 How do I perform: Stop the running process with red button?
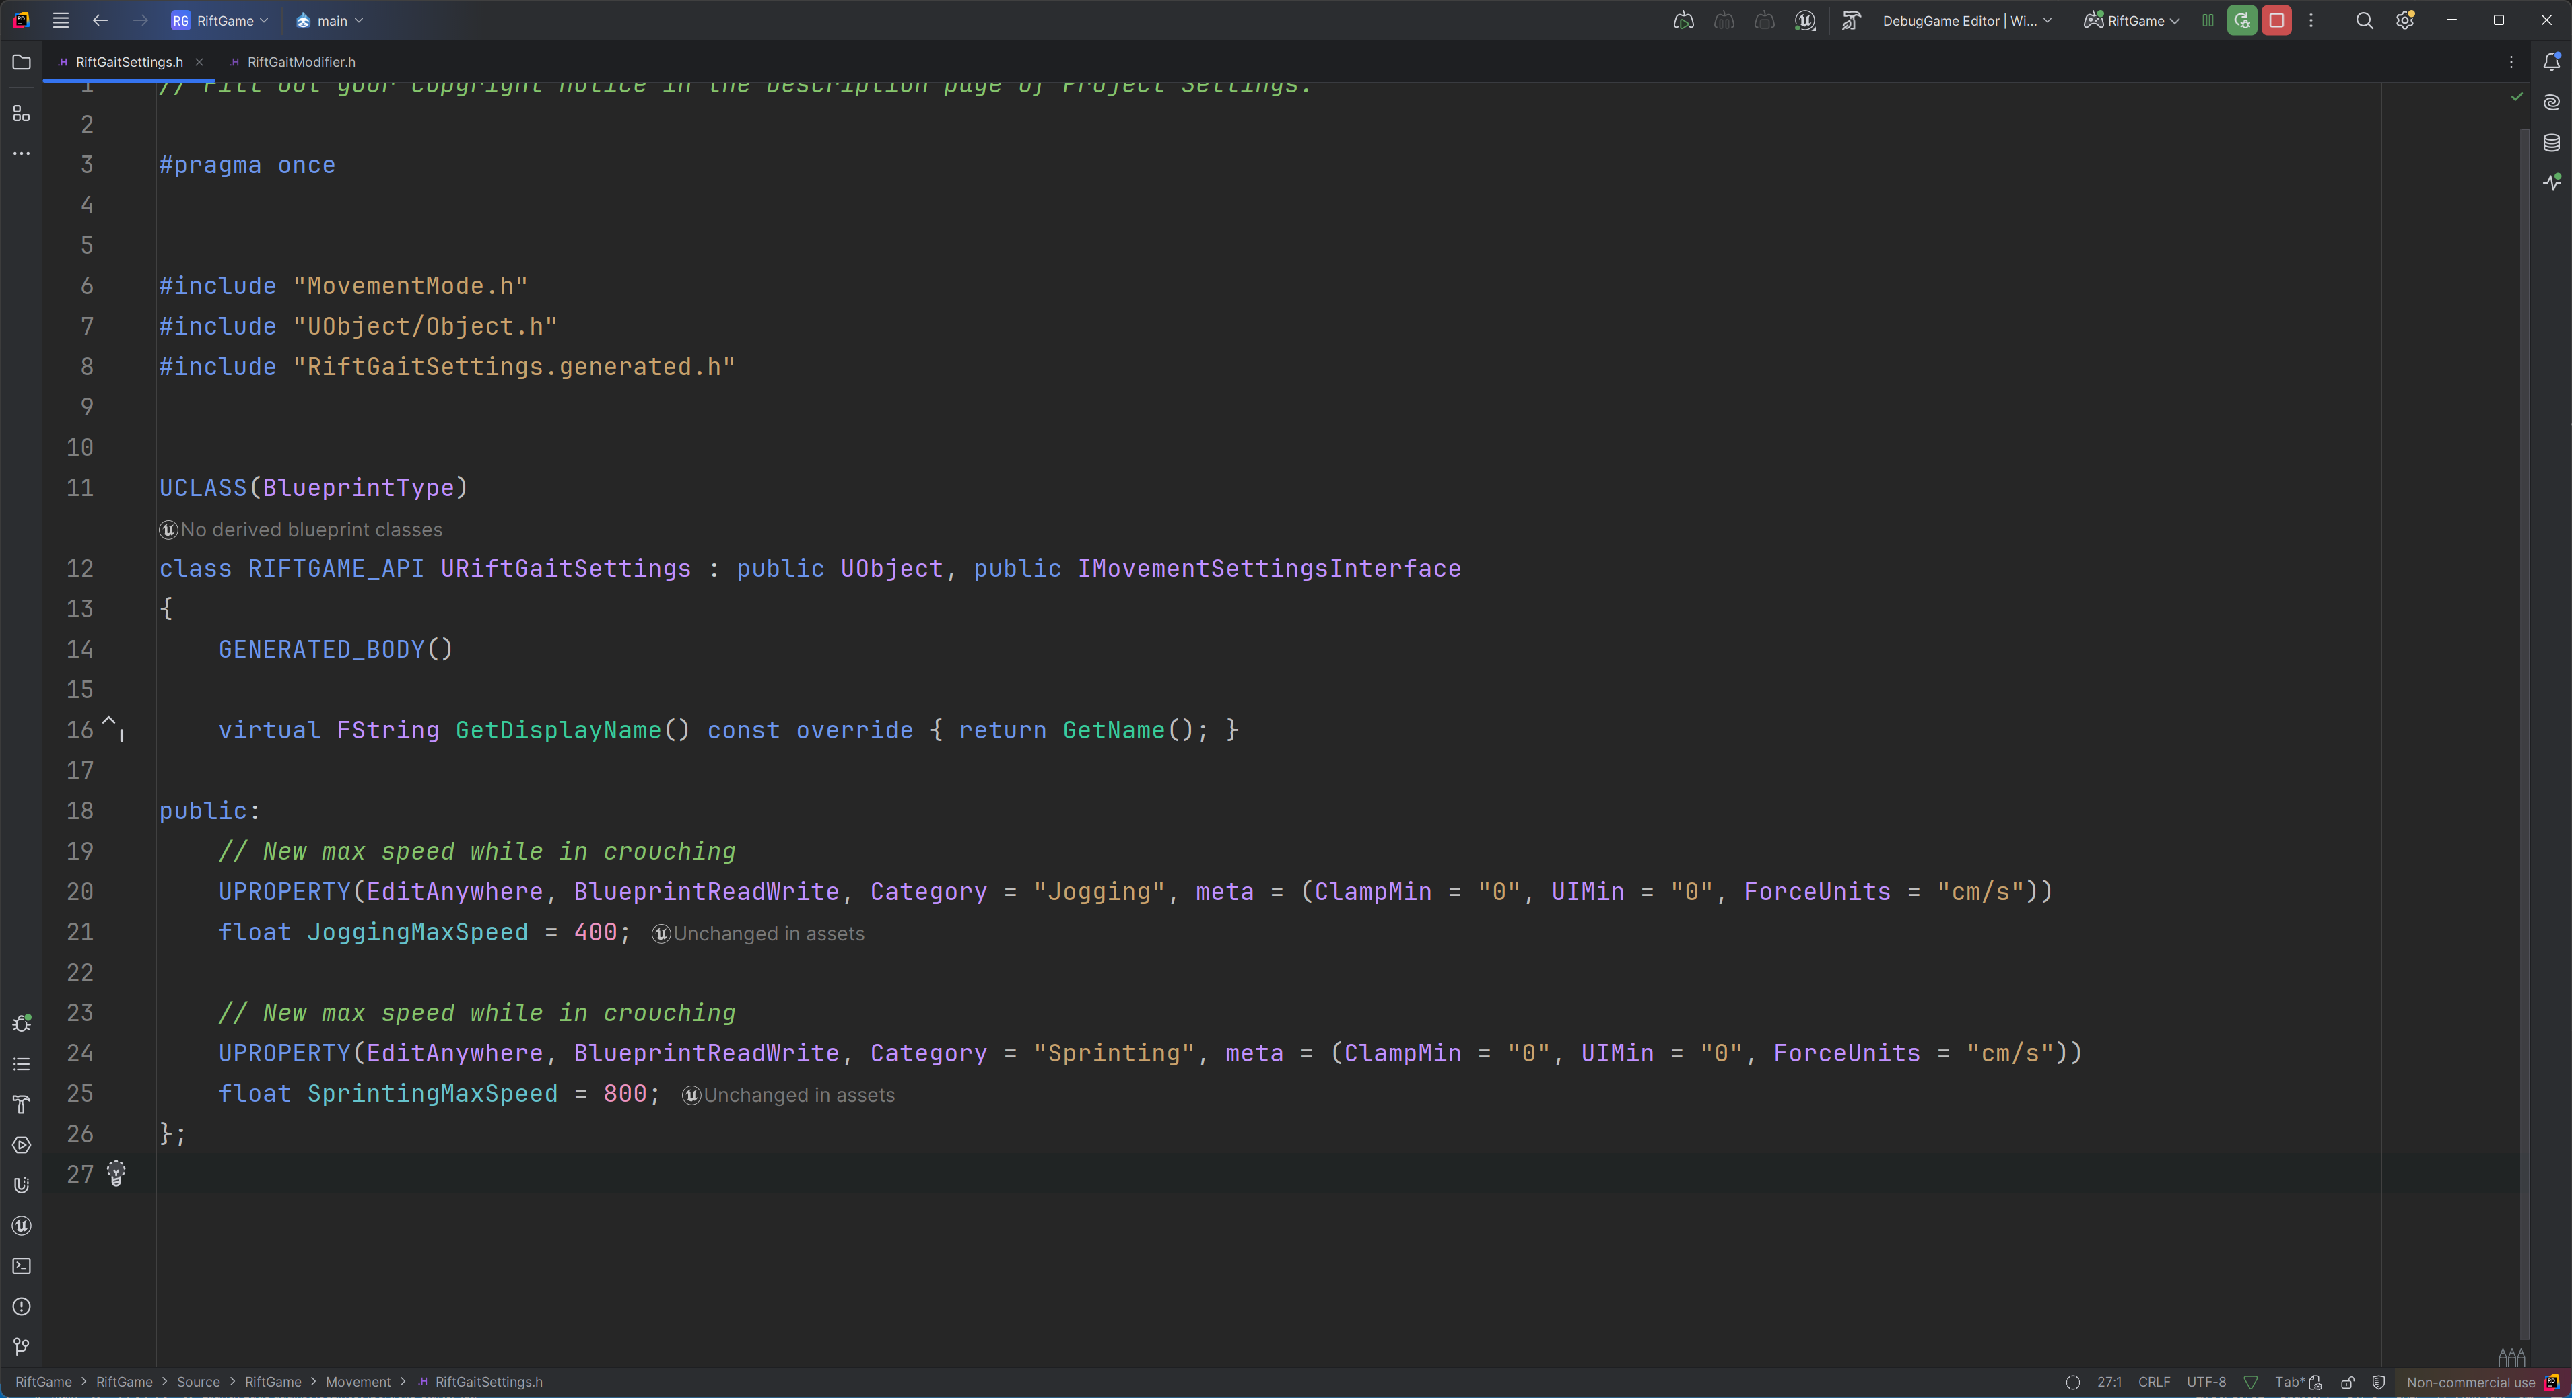2276,20
